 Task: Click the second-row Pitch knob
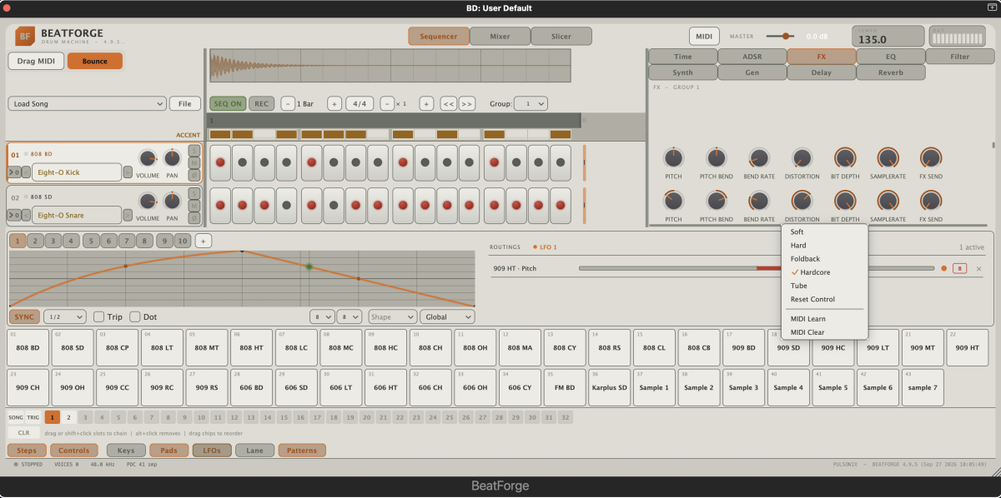[672, 201]
